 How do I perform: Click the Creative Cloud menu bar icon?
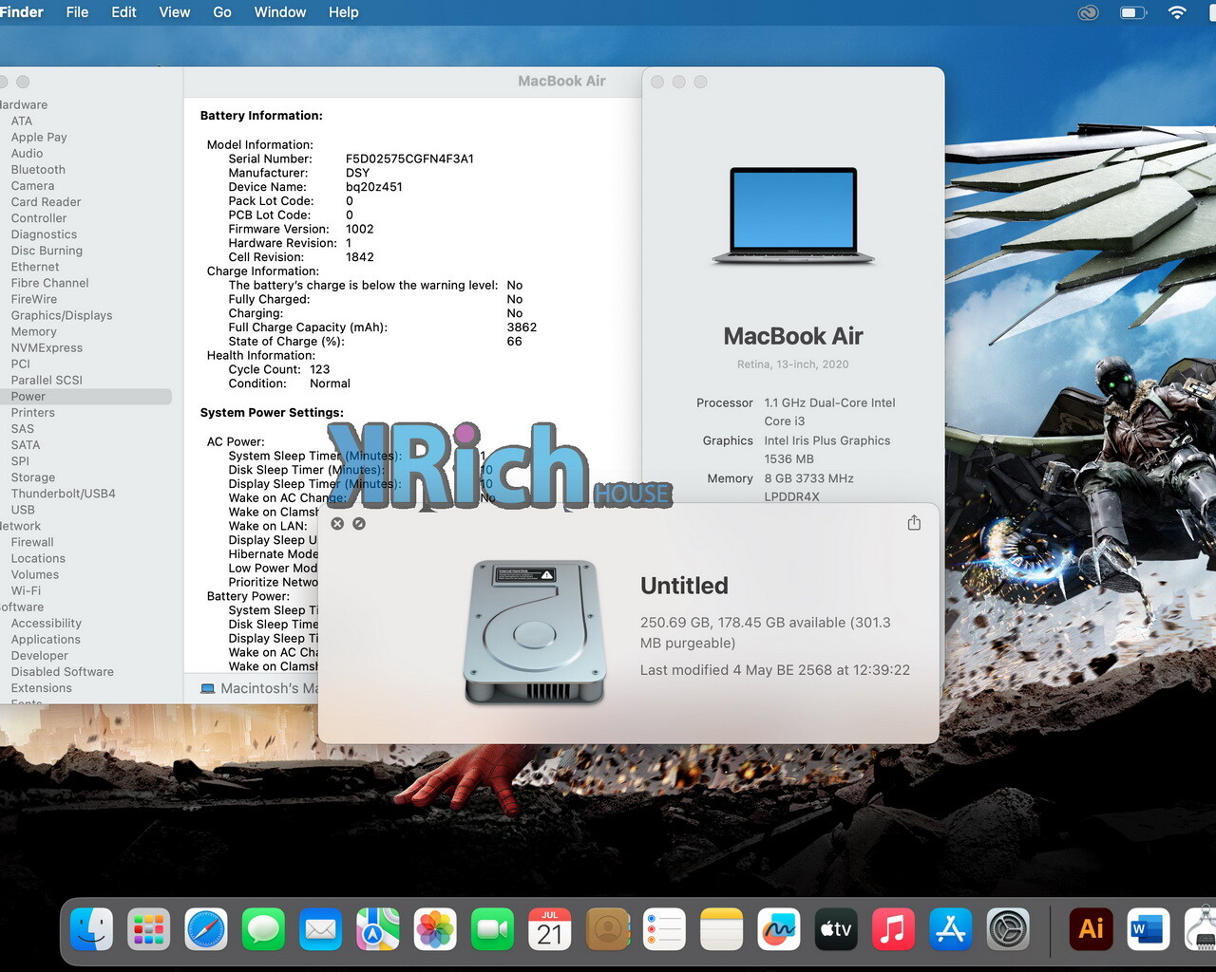pyautogui.click(x=1089, y=12)
